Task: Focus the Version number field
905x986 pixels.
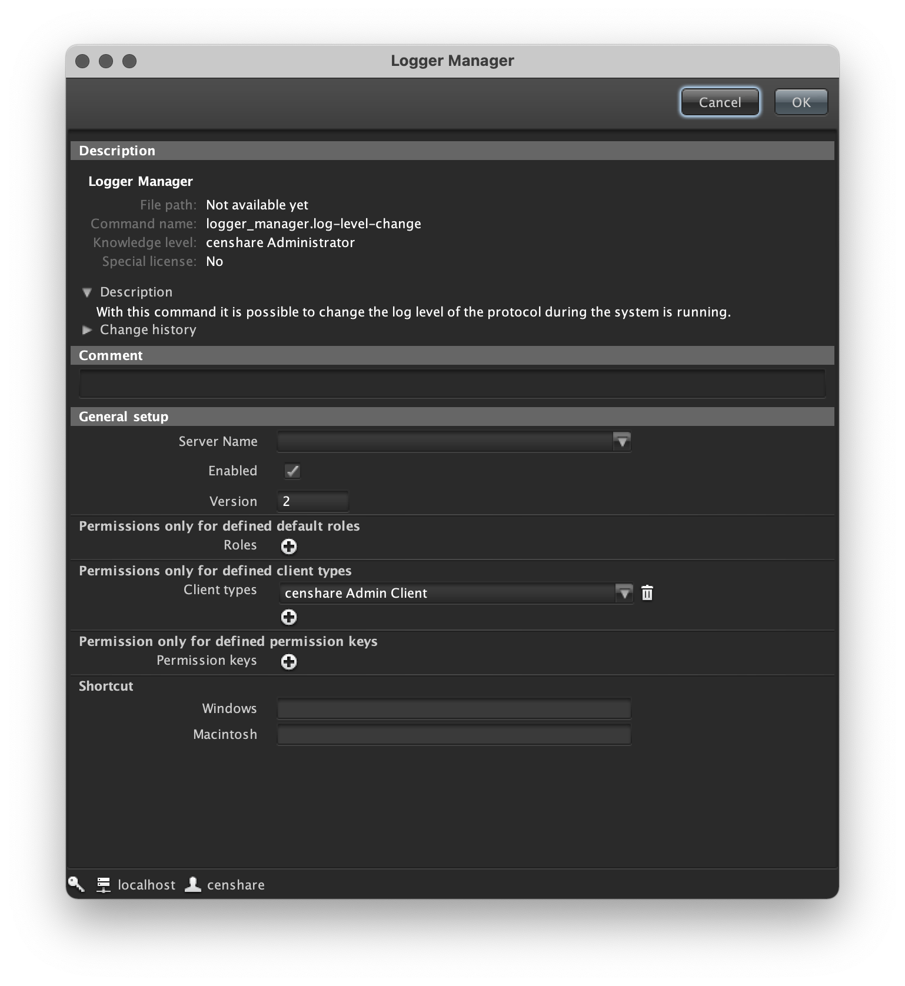Action: coord(313,502)
